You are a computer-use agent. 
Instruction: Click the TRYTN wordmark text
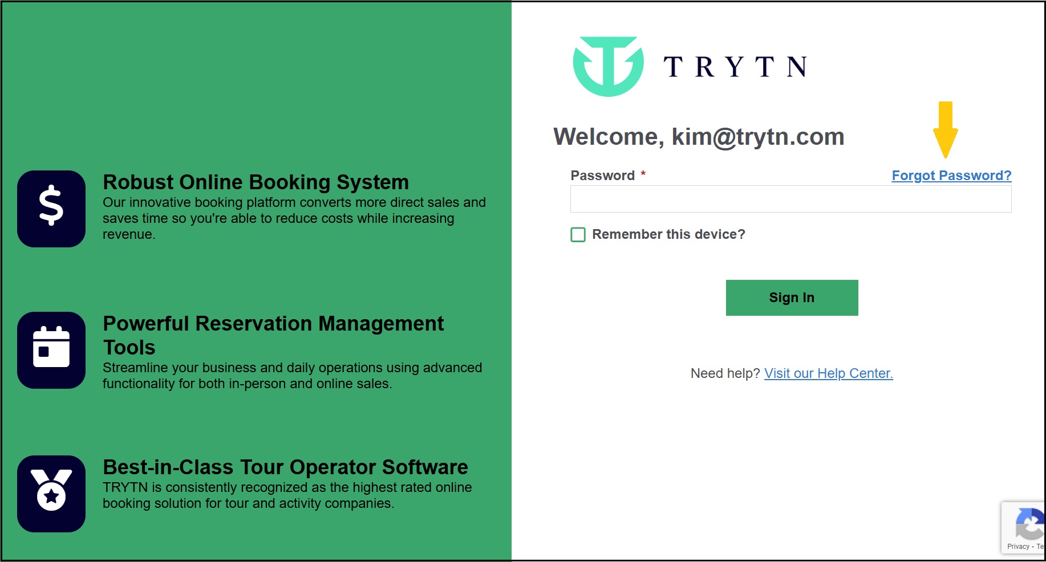735,67
